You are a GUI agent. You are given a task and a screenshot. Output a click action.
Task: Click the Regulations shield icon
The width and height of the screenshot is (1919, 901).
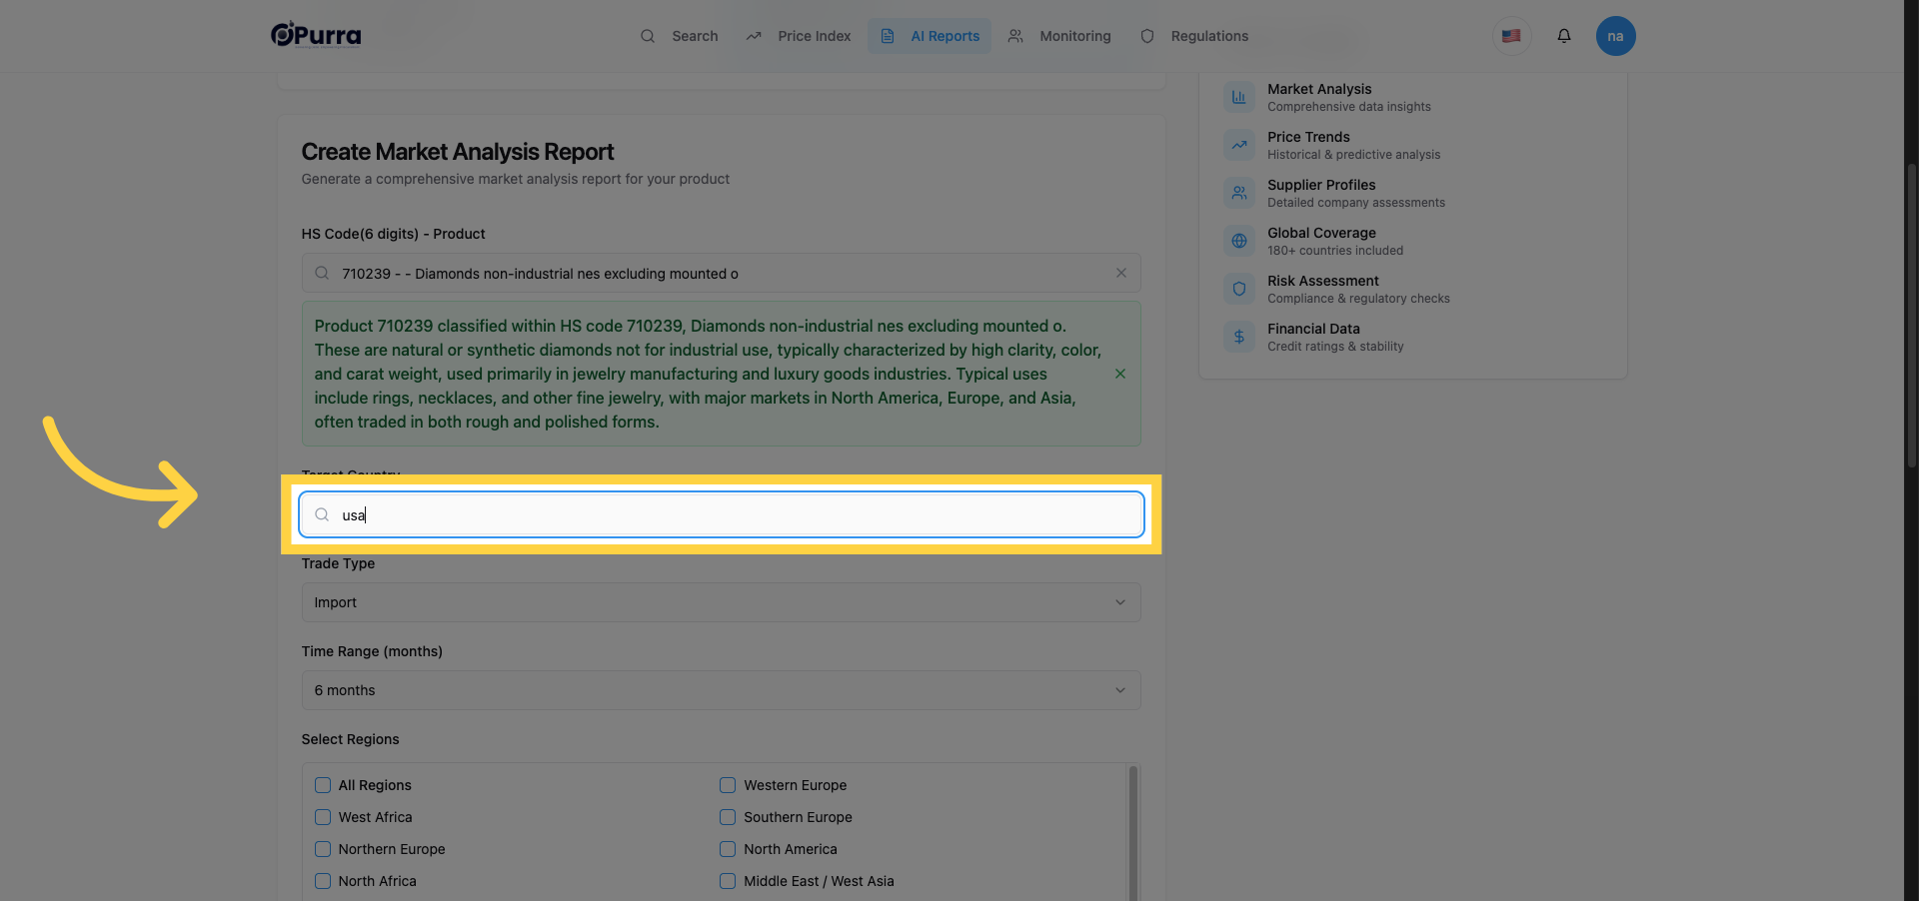(x=1147, y=36)
